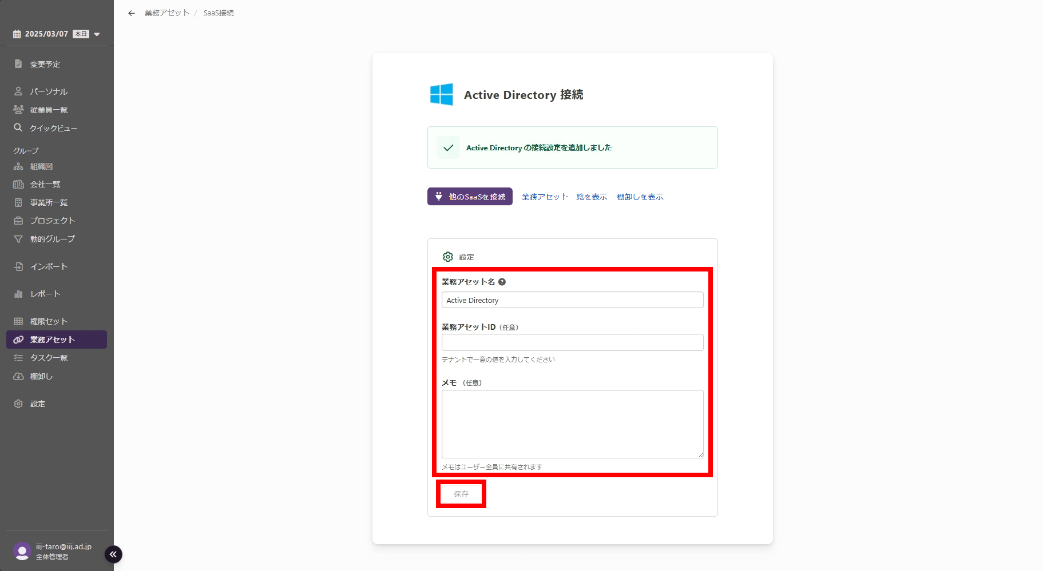Click the パーソナル person icon
This screenshot has height=571, width=1043.
click(18, 91)
